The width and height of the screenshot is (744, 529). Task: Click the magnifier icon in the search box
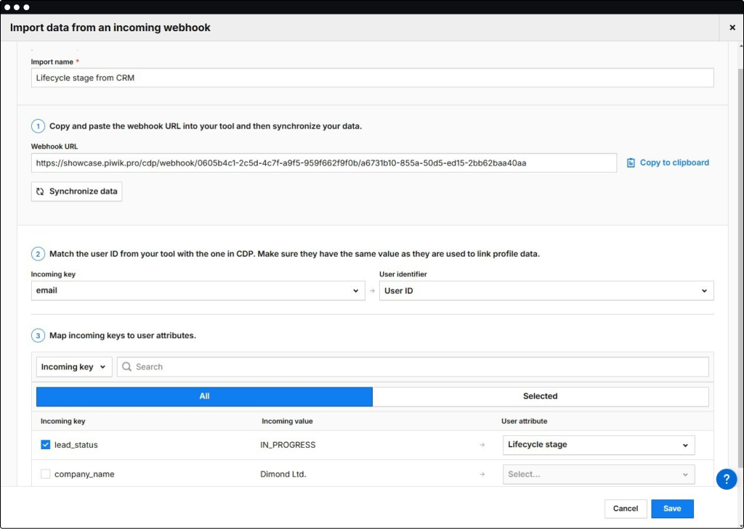(126, 367)
